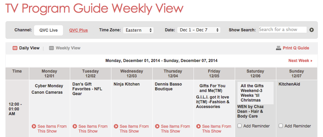
Task: Check Sunday's Add Reminder checkbox
Action: point(281,126)
